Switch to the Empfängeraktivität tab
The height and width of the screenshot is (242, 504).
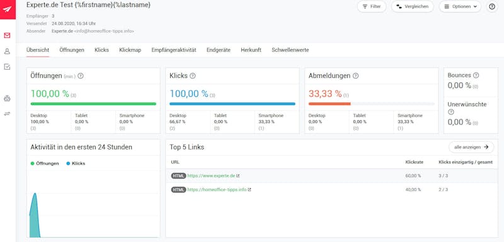click(174, 50)
